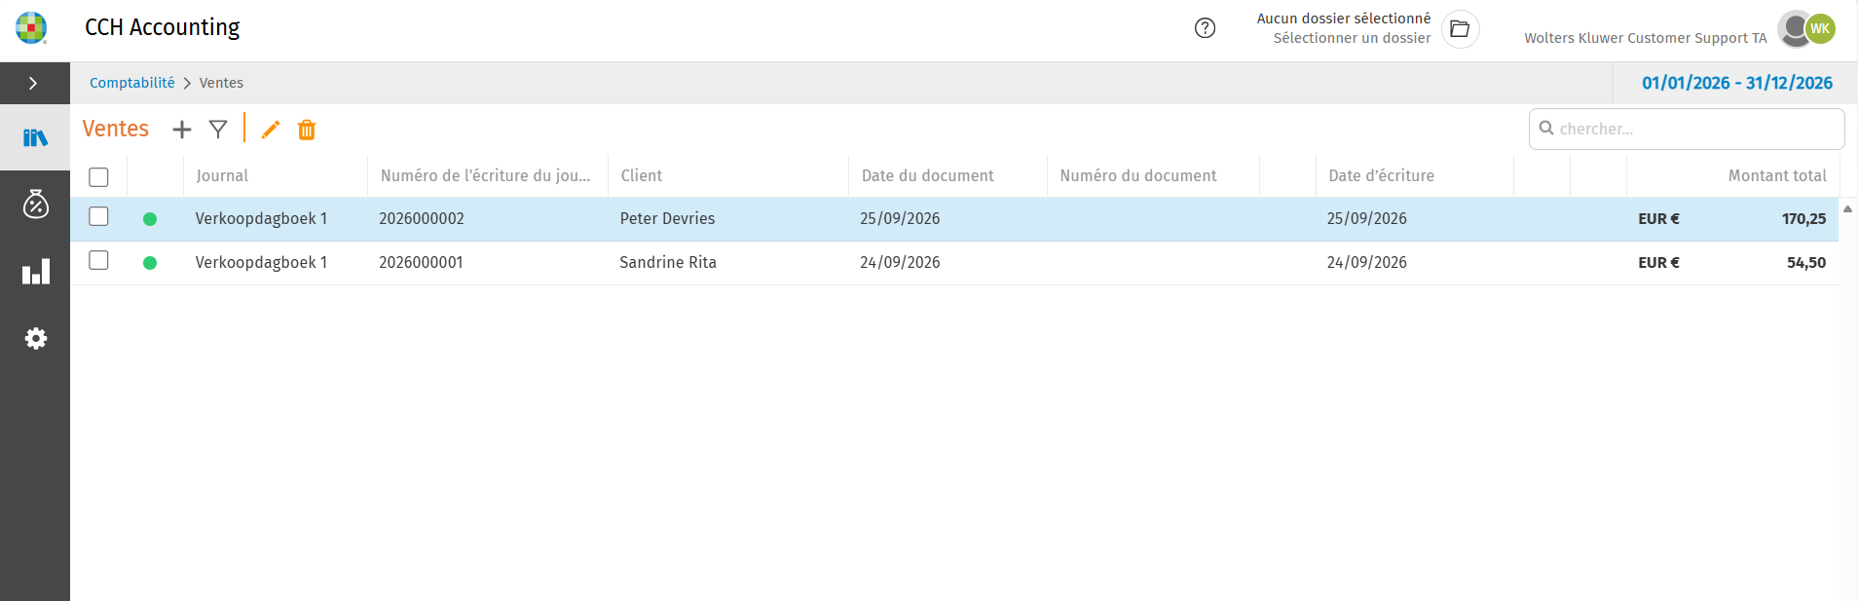Click the scrollbar up arrow of the table
The height and width of the screenshot is (601, 1858).
point(1847,209)
